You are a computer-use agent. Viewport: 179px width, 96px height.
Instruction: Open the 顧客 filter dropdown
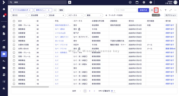pyautogui.click(x=94, y=15)
